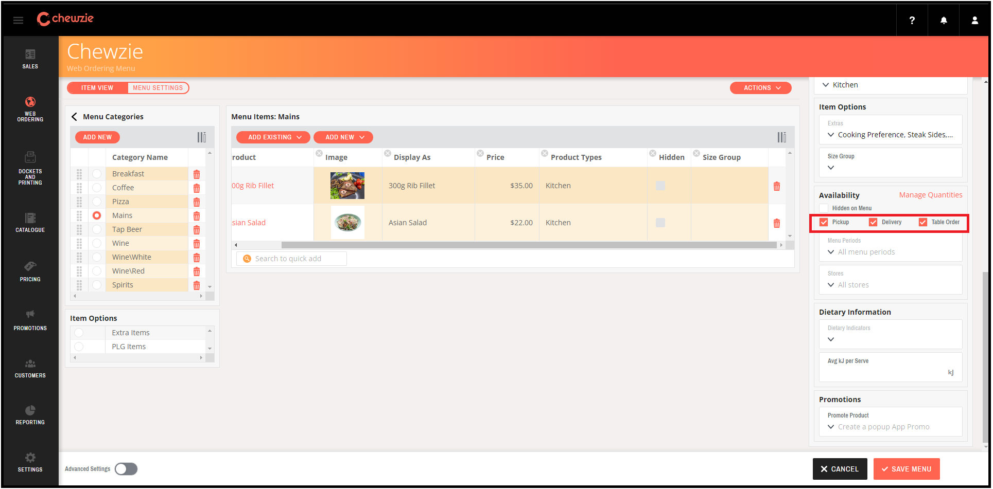Toggle Hidden for 300g Rib Fillet

click(660, 186)
